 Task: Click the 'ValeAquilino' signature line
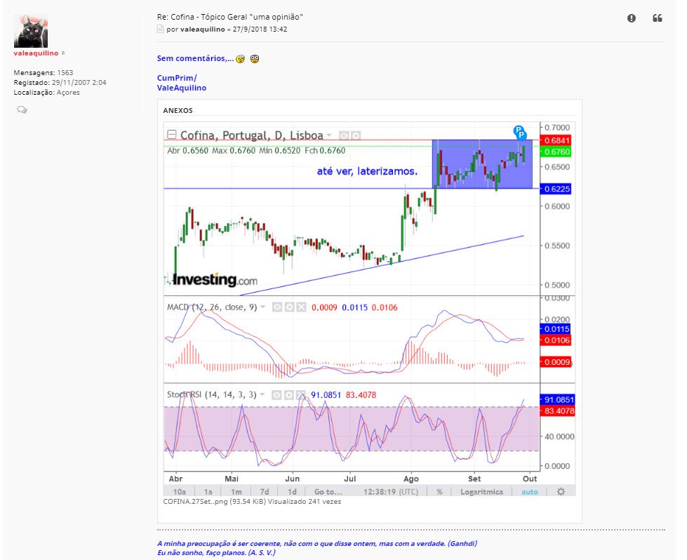tap(181, 88)
